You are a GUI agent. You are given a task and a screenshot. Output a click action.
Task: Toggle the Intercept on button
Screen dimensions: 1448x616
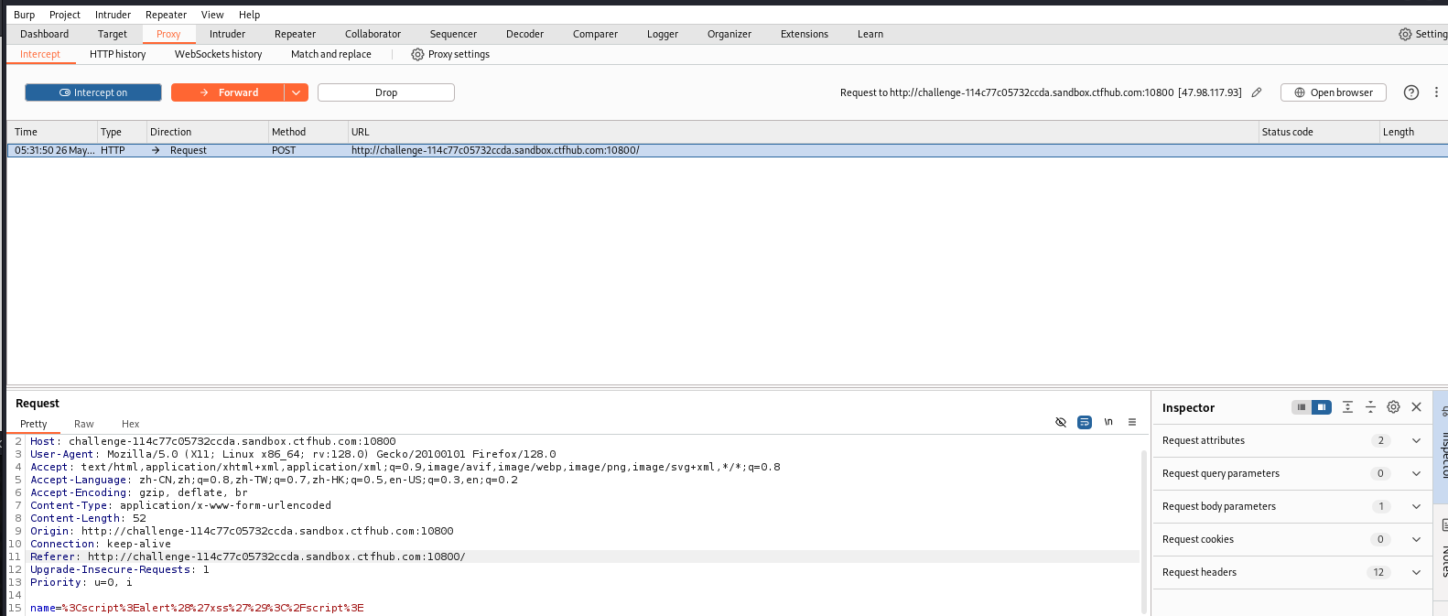(93, 92)
